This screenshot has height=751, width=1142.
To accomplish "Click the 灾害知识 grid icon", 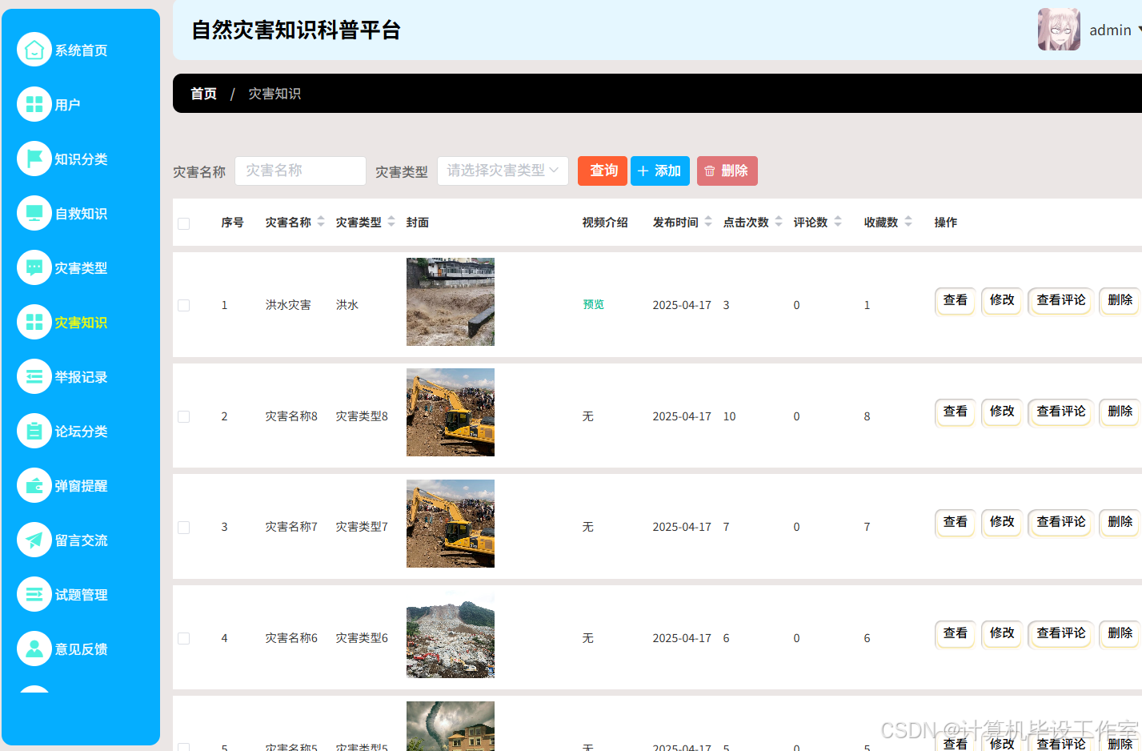I will coord(34,322).
